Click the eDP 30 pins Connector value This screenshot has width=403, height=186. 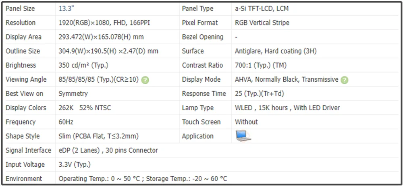pyautogui.click(x=108, y=150)
